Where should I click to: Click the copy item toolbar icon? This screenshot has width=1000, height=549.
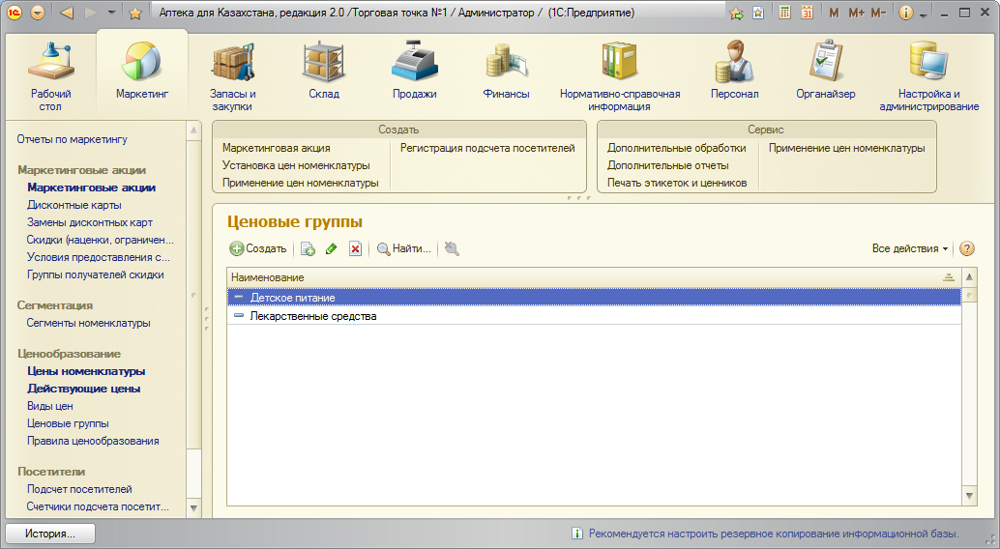[308, 248]
